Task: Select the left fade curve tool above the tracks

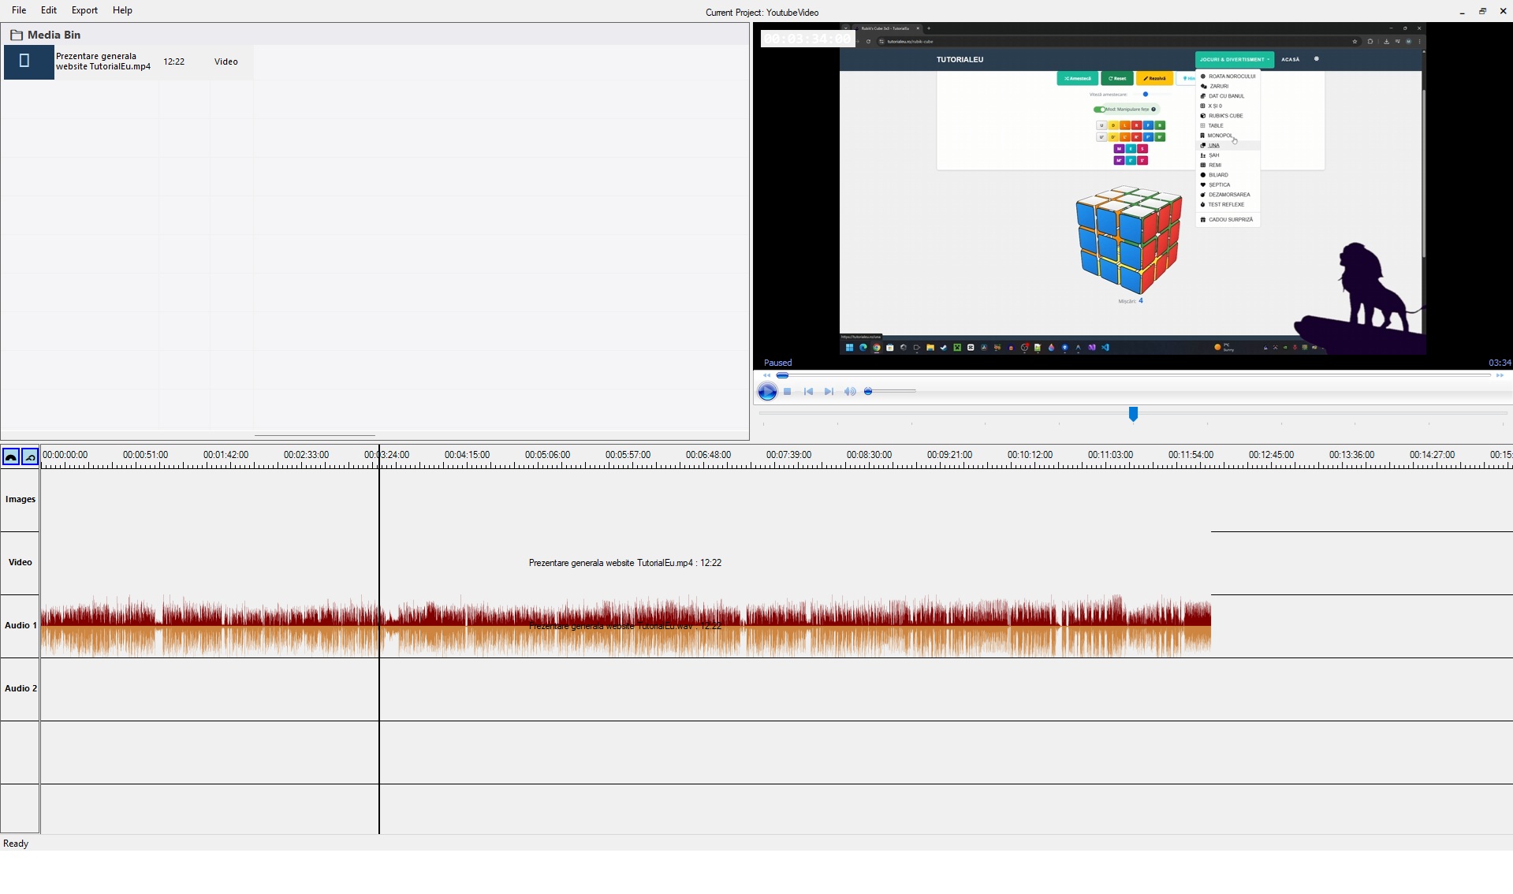Action: tap(10, 456)
